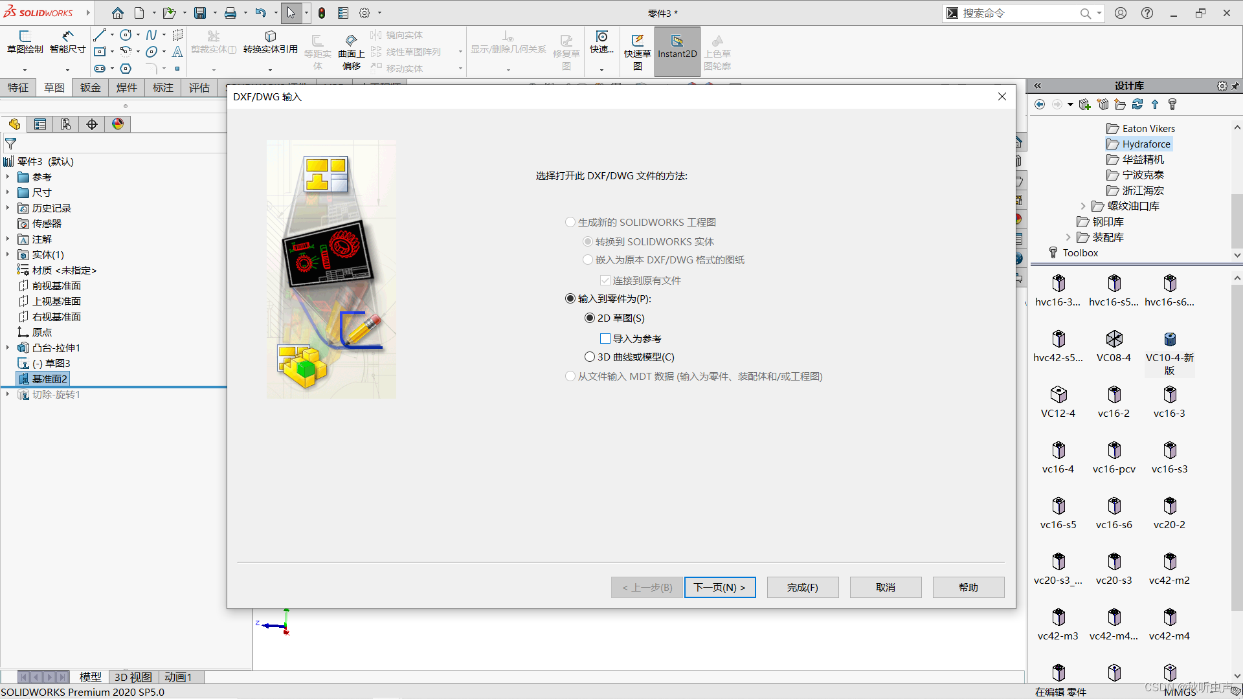Image resolution: width=1243 pixels, height=699 pixels.
Task: Switch to the 评估 ribbon tab
Action: click(x=199, y=87)
